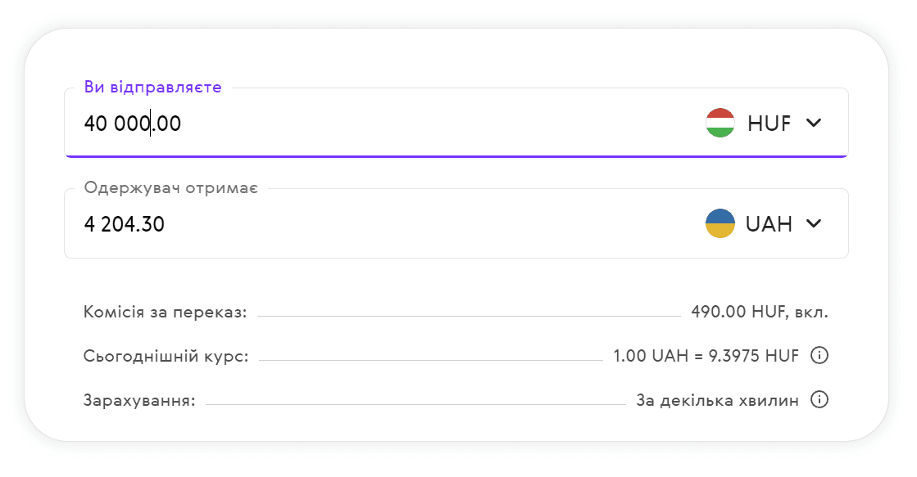Click the Ukrainian flag icon
917x477 pixels.
click(720, 223)
